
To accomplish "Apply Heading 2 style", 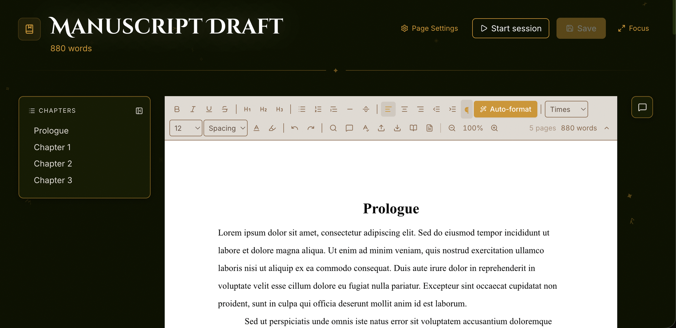I will [x=263, y=109].
